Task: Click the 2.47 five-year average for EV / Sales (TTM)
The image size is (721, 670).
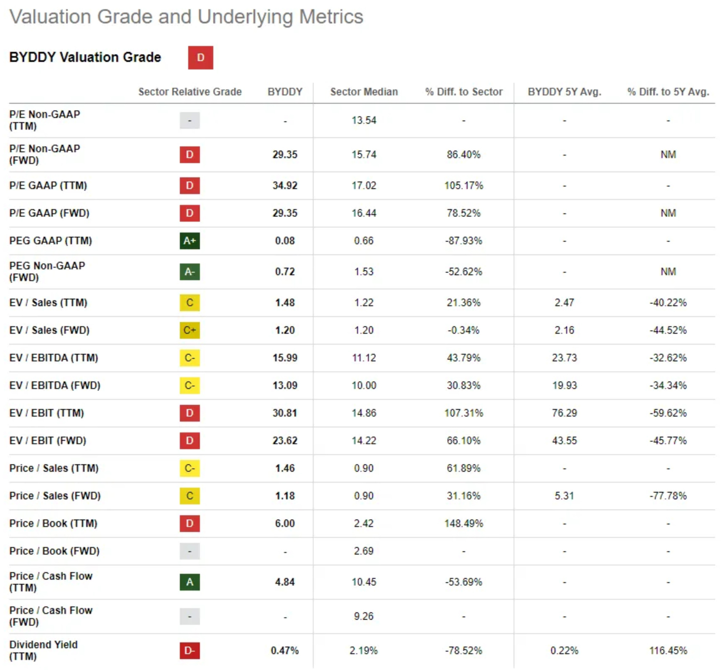Action: (564, 303)
